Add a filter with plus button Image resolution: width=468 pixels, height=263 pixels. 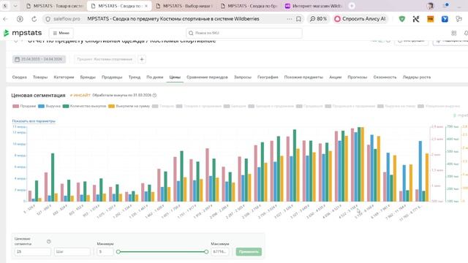point(142,59)
